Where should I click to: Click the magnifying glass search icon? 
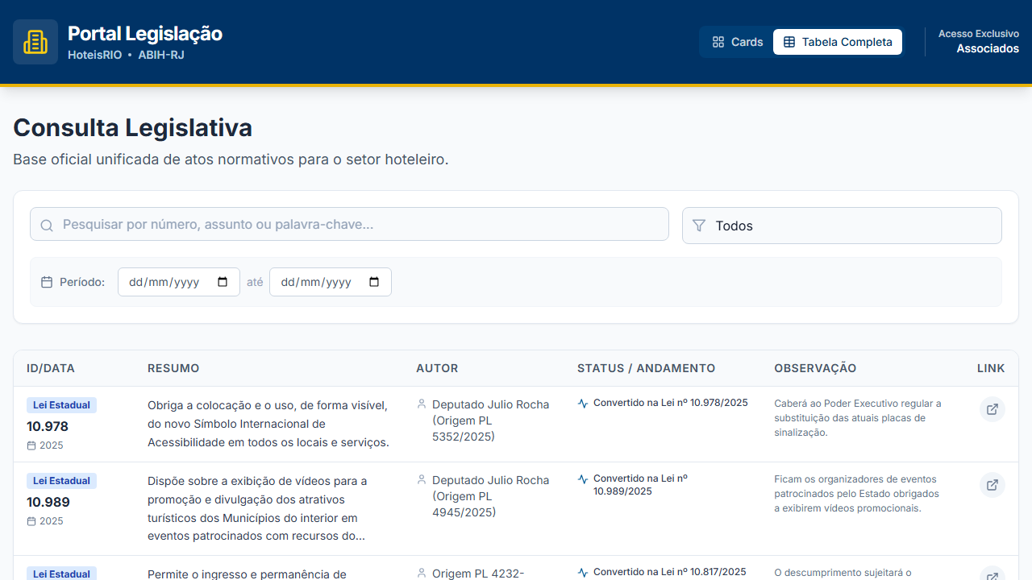(x=46, y=225)
